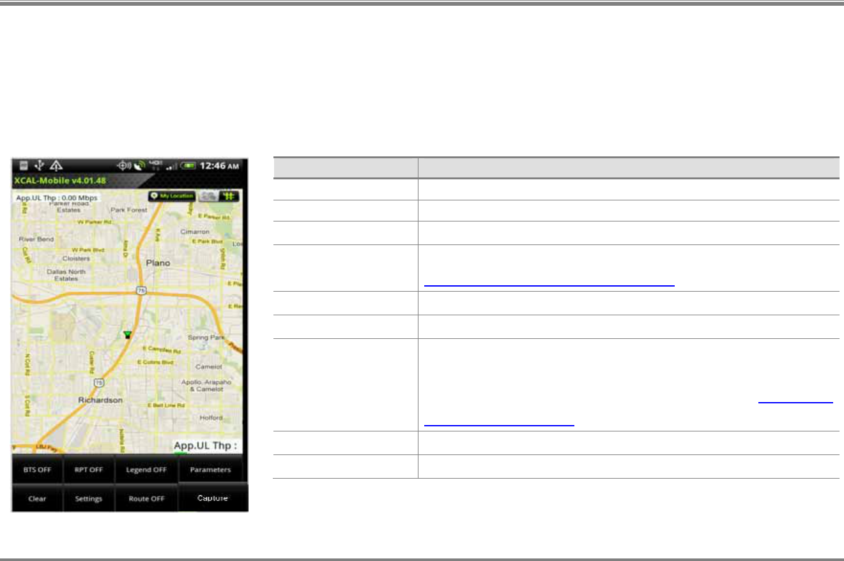Tap the GPS crosshair status icon

[x=125, y=165]
